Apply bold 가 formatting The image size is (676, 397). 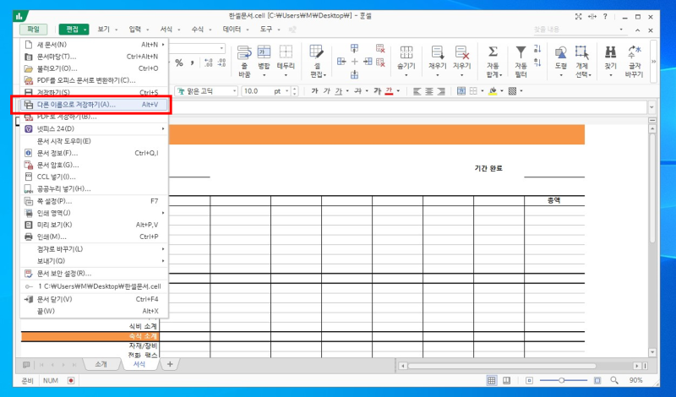(314, 91)
